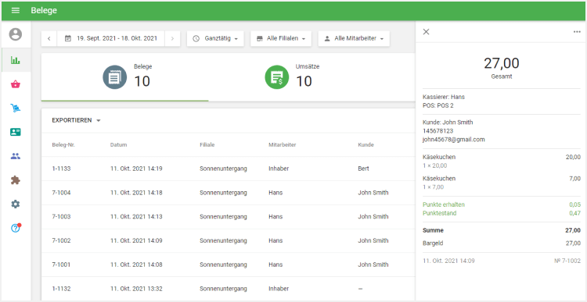
Task: Close the receipt detail panel
Action: coord(426,32)
